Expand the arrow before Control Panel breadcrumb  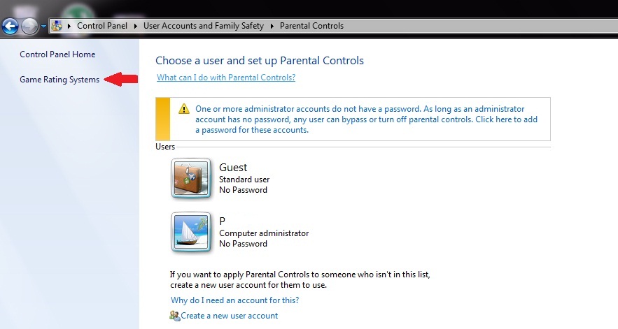(69, 26)
